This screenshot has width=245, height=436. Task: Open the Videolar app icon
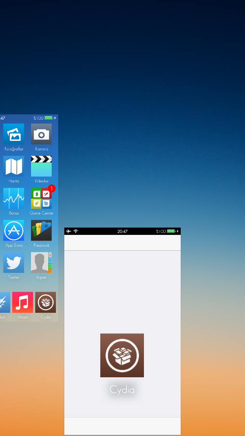(x=41, y=166)
